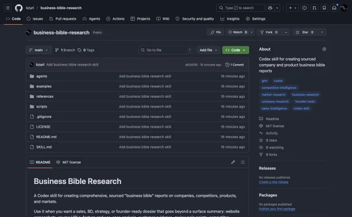The width and height of the screenshot is (352, 217).
Task: Open the notifications inbox icon
Action: click(334, 8)
